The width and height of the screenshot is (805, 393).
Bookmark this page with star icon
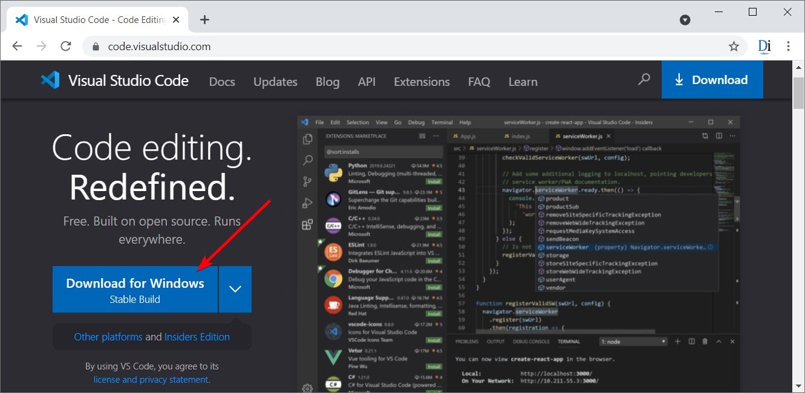point(734,47)
